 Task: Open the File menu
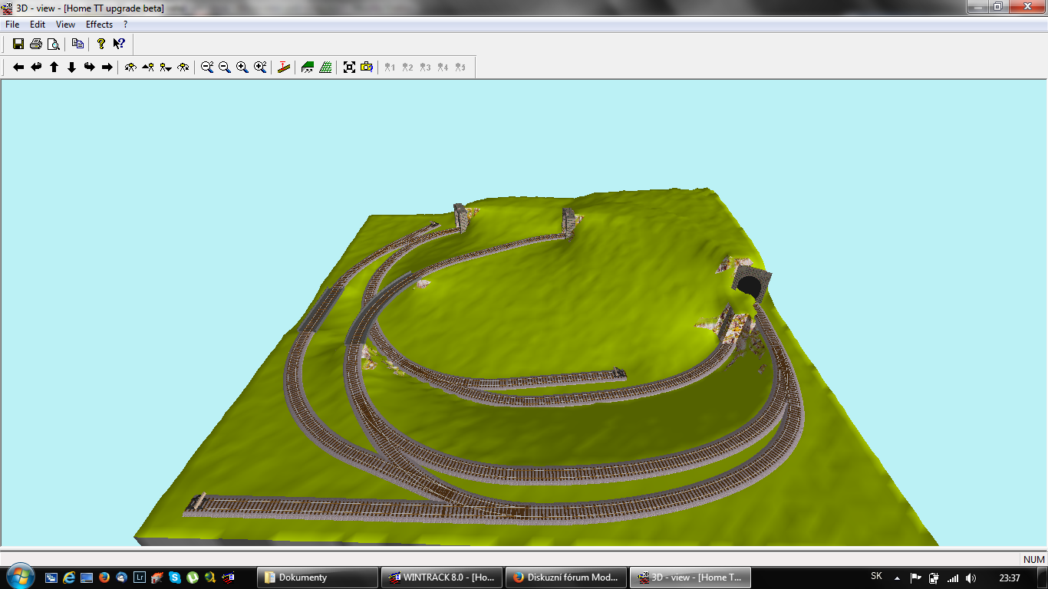click(x=12, y=25)
